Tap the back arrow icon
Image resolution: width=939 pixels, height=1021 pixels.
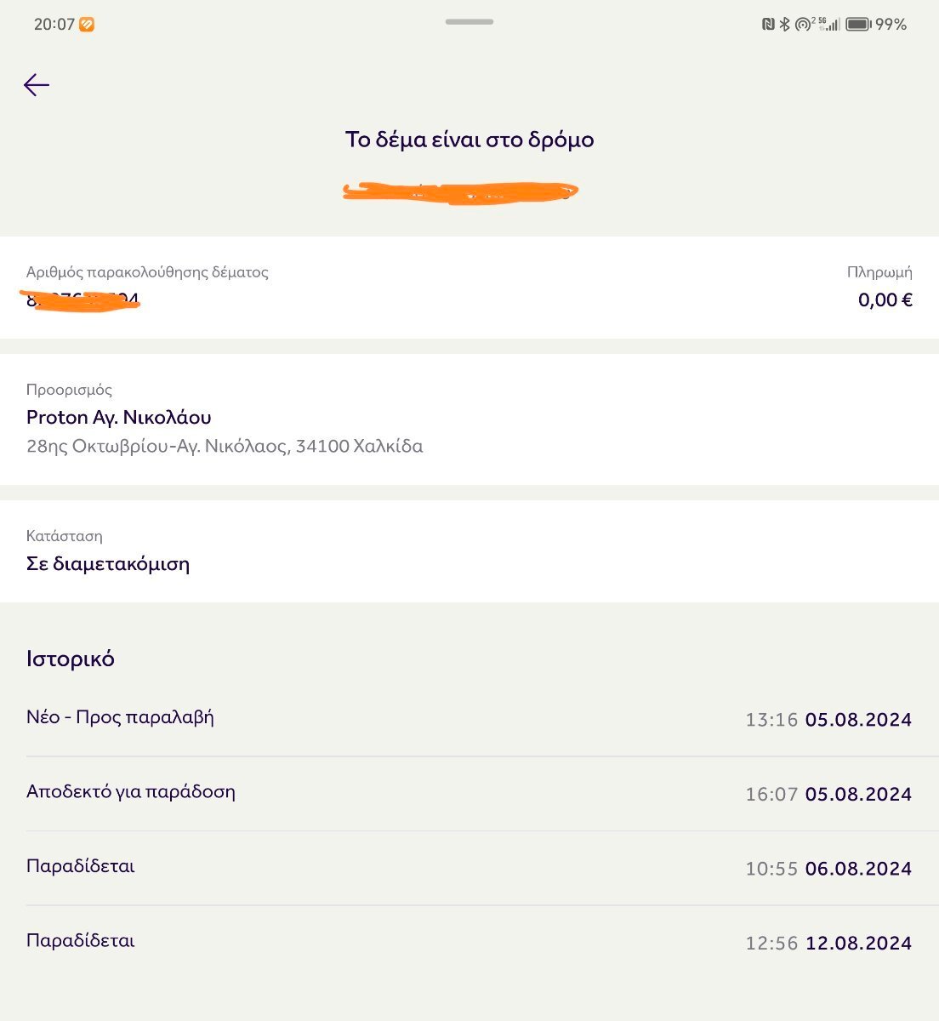(37, 85)
